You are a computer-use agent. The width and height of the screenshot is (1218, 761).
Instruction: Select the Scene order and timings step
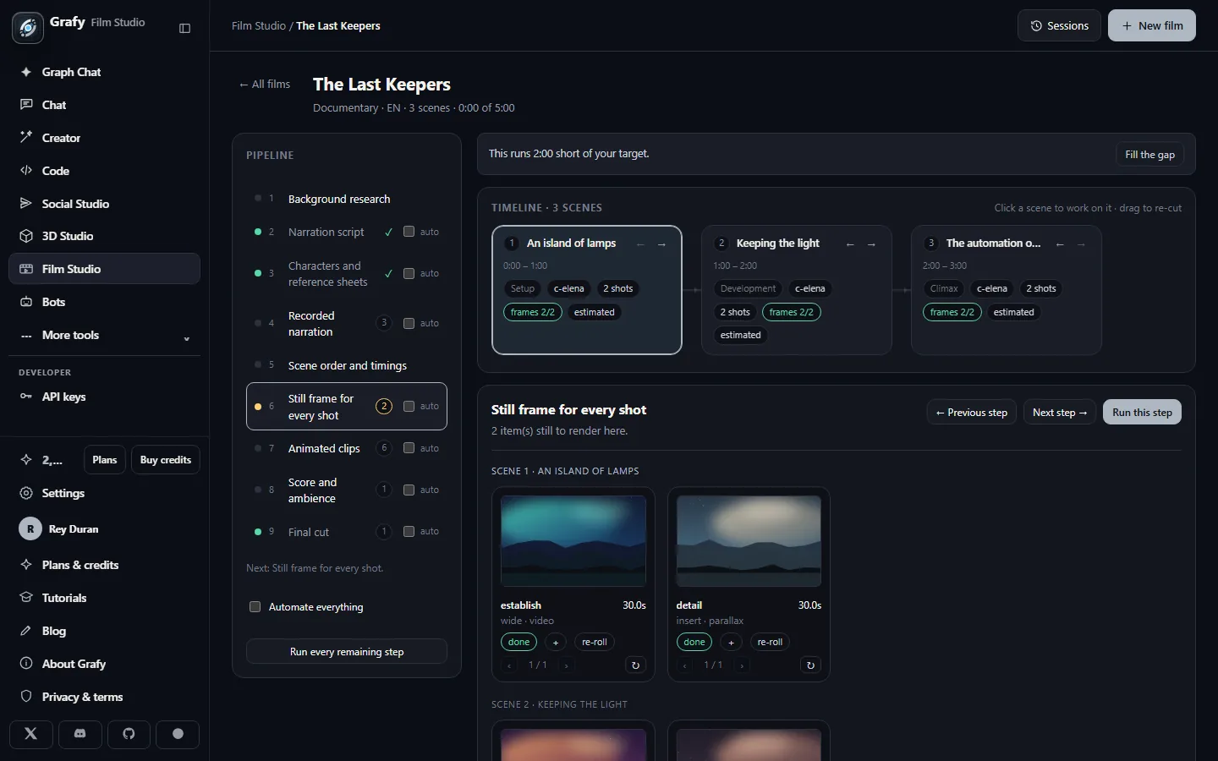pos(347,365)
